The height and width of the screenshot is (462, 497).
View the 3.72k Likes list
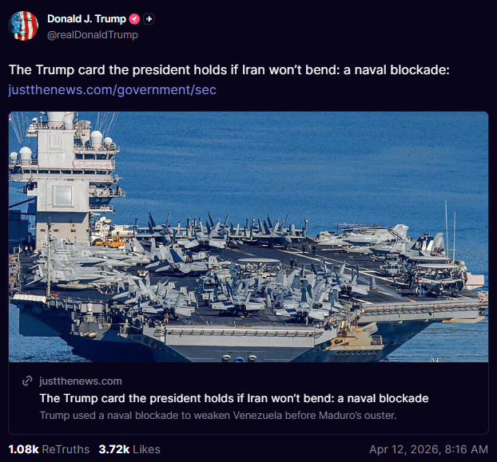pos(129,449)
